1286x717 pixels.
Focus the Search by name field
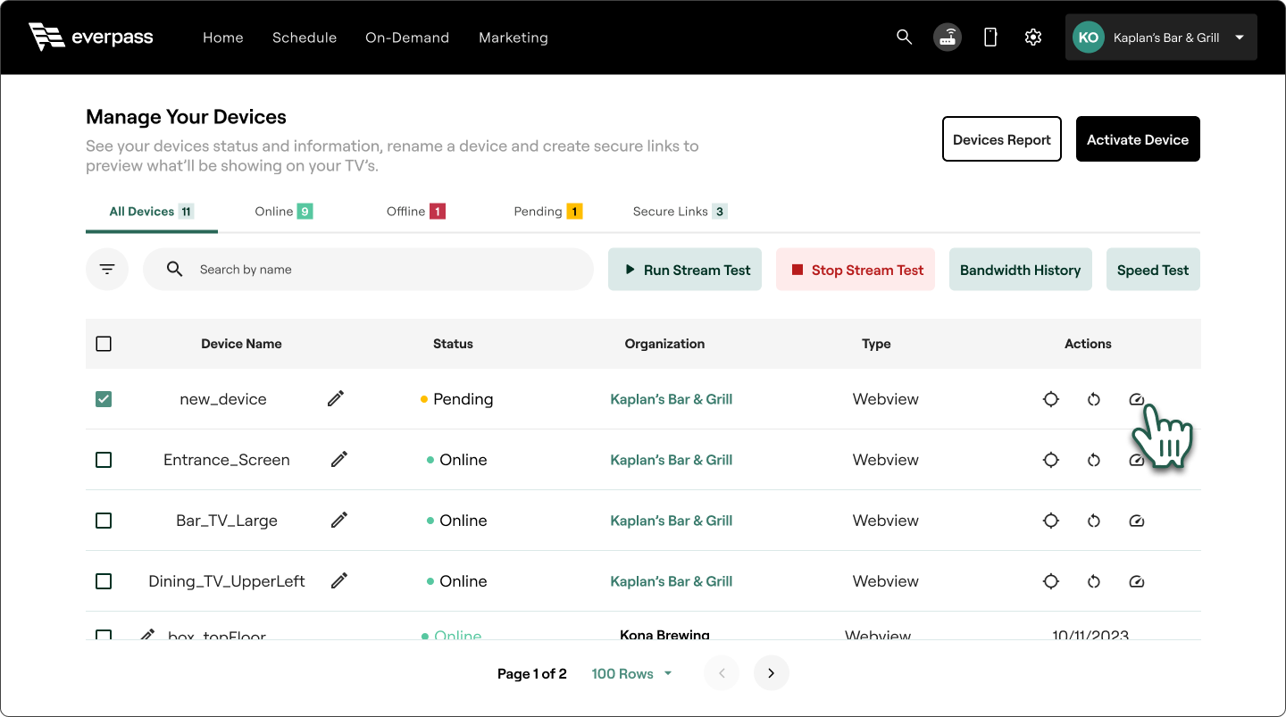(368, 269)
